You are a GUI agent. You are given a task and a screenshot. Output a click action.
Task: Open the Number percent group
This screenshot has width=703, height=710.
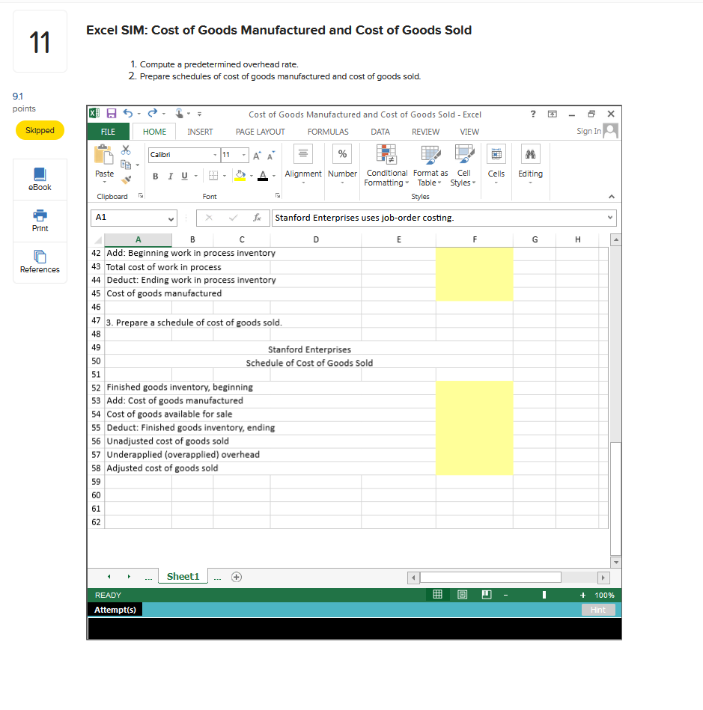[342, 164]
